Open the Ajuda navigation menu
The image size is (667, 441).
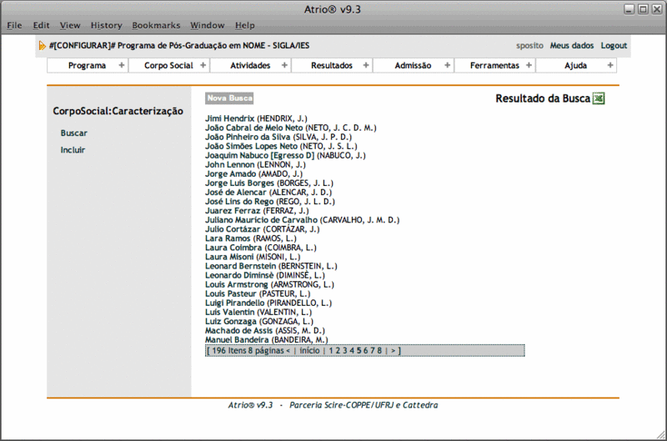tap(575, 65)
